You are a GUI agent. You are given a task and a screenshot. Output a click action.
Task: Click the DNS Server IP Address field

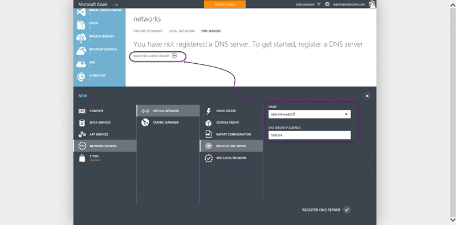[x=310, y=135]
